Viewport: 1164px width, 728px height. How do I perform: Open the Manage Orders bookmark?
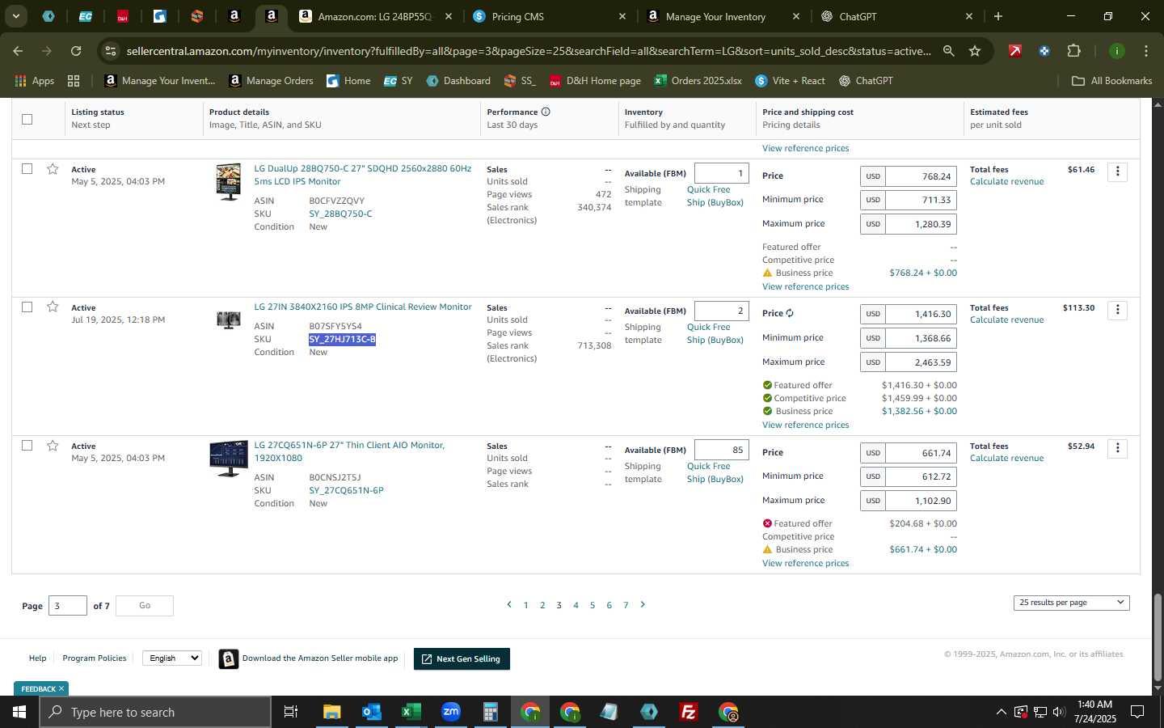[x=271, y=81]
